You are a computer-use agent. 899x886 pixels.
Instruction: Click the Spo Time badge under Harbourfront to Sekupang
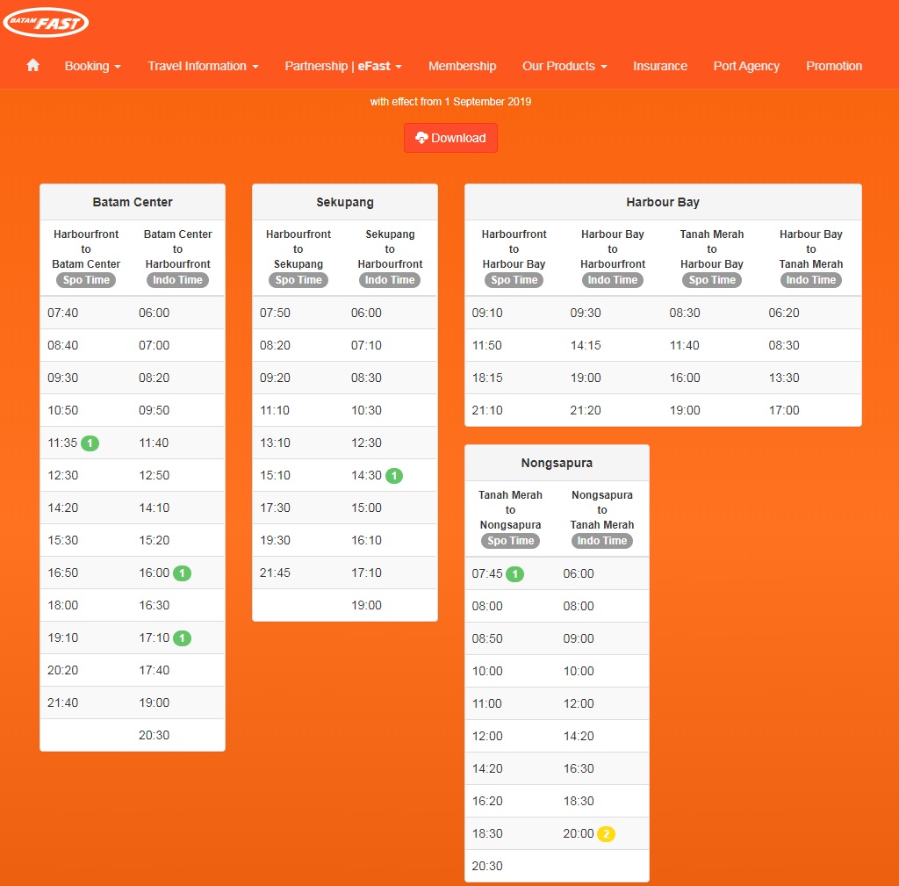coord(298,280)
